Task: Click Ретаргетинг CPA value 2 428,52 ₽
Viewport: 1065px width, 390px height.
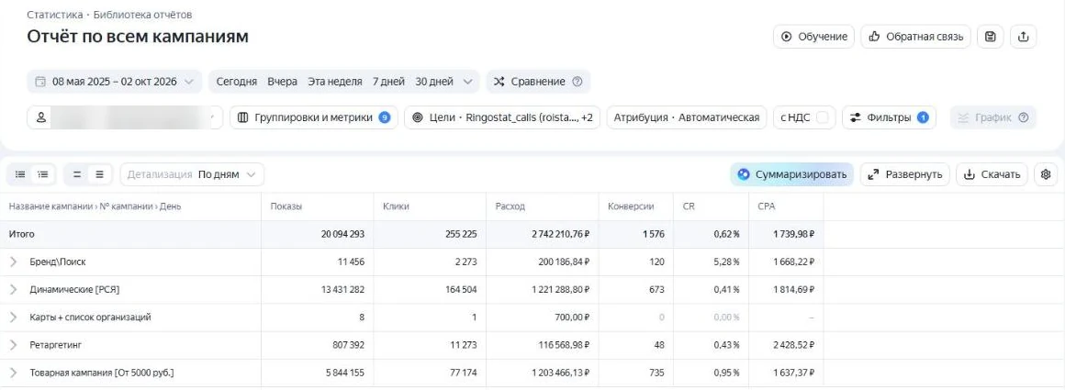Action: coord(794,345)
